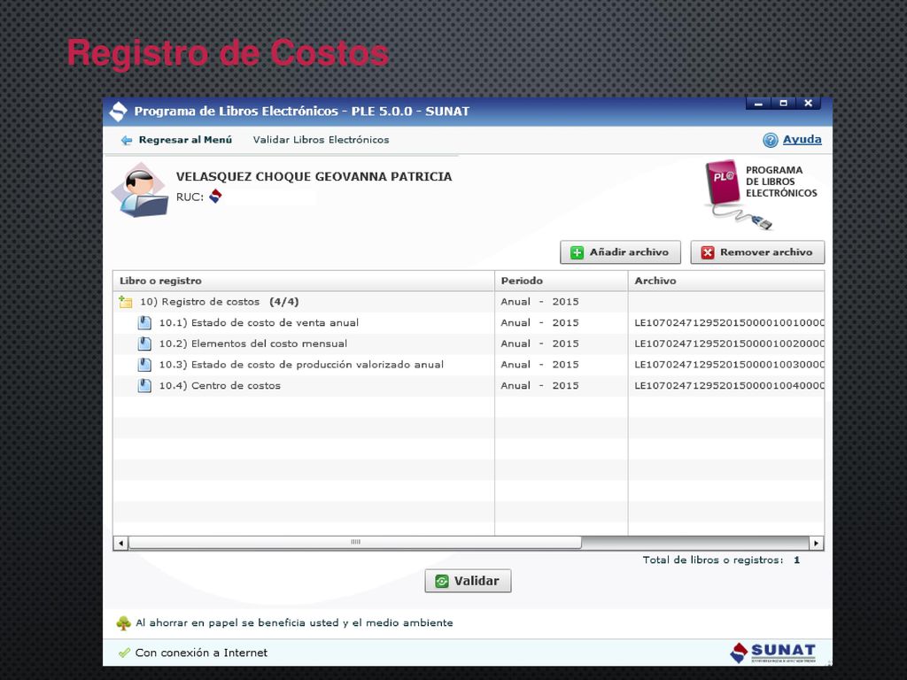This screenshot has height=680, width=907.
Task: Click the small SUNAT emblem next to RUC
Action: point(215,196)
